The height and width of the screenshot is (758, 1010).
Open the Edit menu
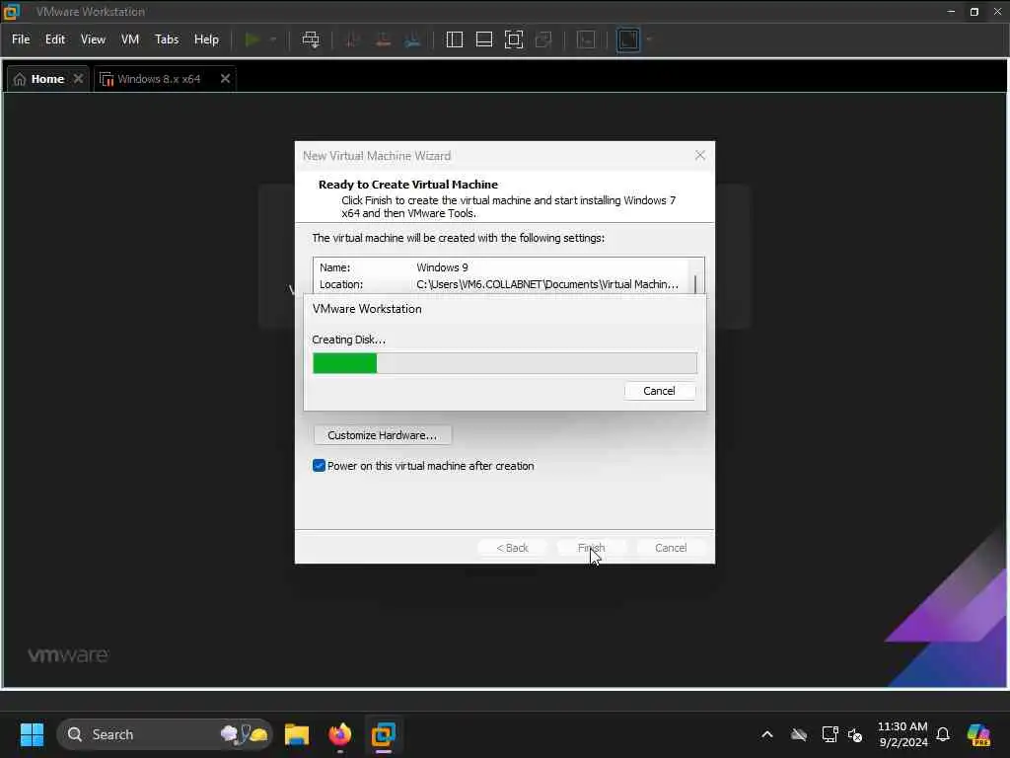(x=55, y=39)
